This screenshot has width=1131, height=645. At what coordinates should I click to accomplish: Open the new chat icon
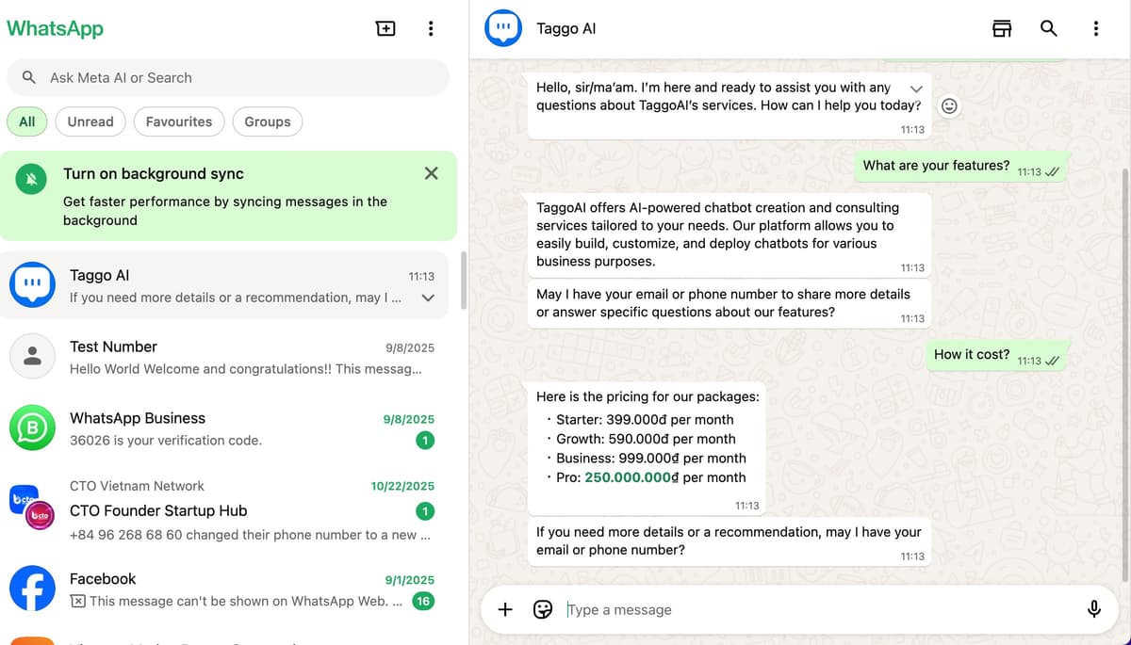point(385,28)
